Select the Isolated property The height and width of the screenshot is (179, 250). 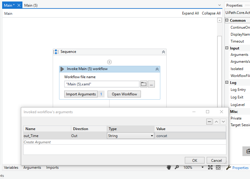click(x=237, y=69)
